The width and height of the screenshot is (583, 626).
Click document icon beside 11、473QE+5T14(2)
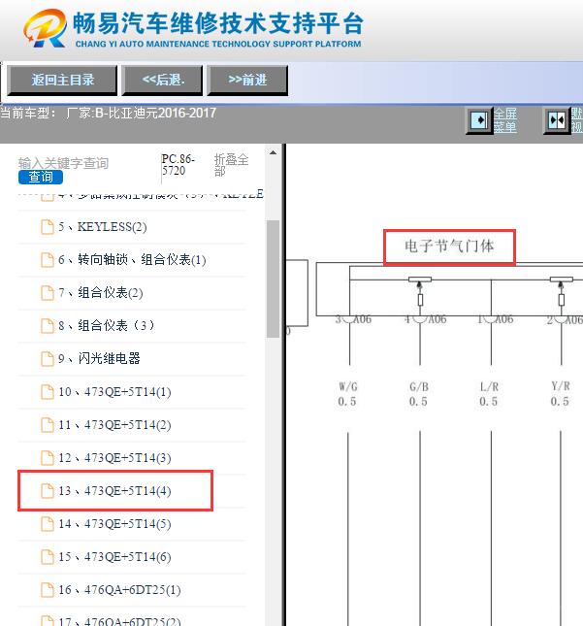(x=48, y=425)
